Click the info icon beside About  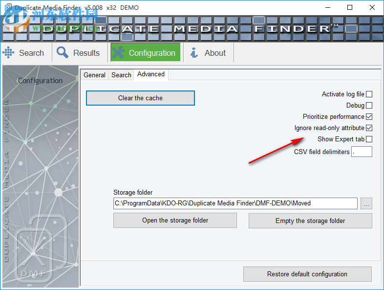coord(194,52)
